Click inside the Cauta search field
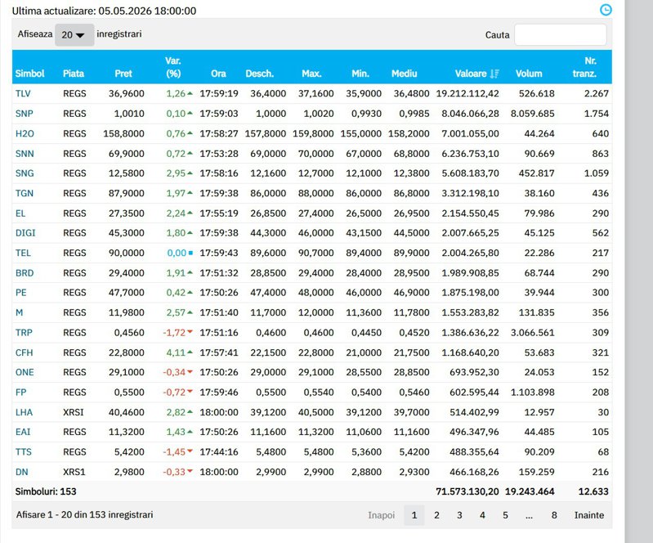Image resolution: width=653 pixels, height=543 pixels. [x=560, y=34]
